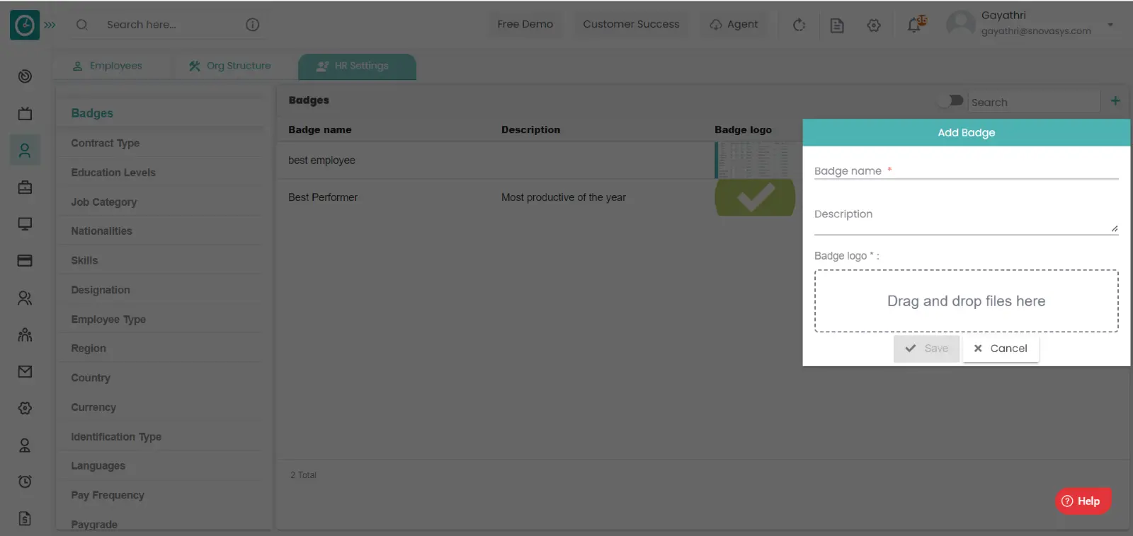The height and width of the screenshot is (536, 1133).
Task: Open the calendar icon in sidebar
Action: click(x=25, y=113)
